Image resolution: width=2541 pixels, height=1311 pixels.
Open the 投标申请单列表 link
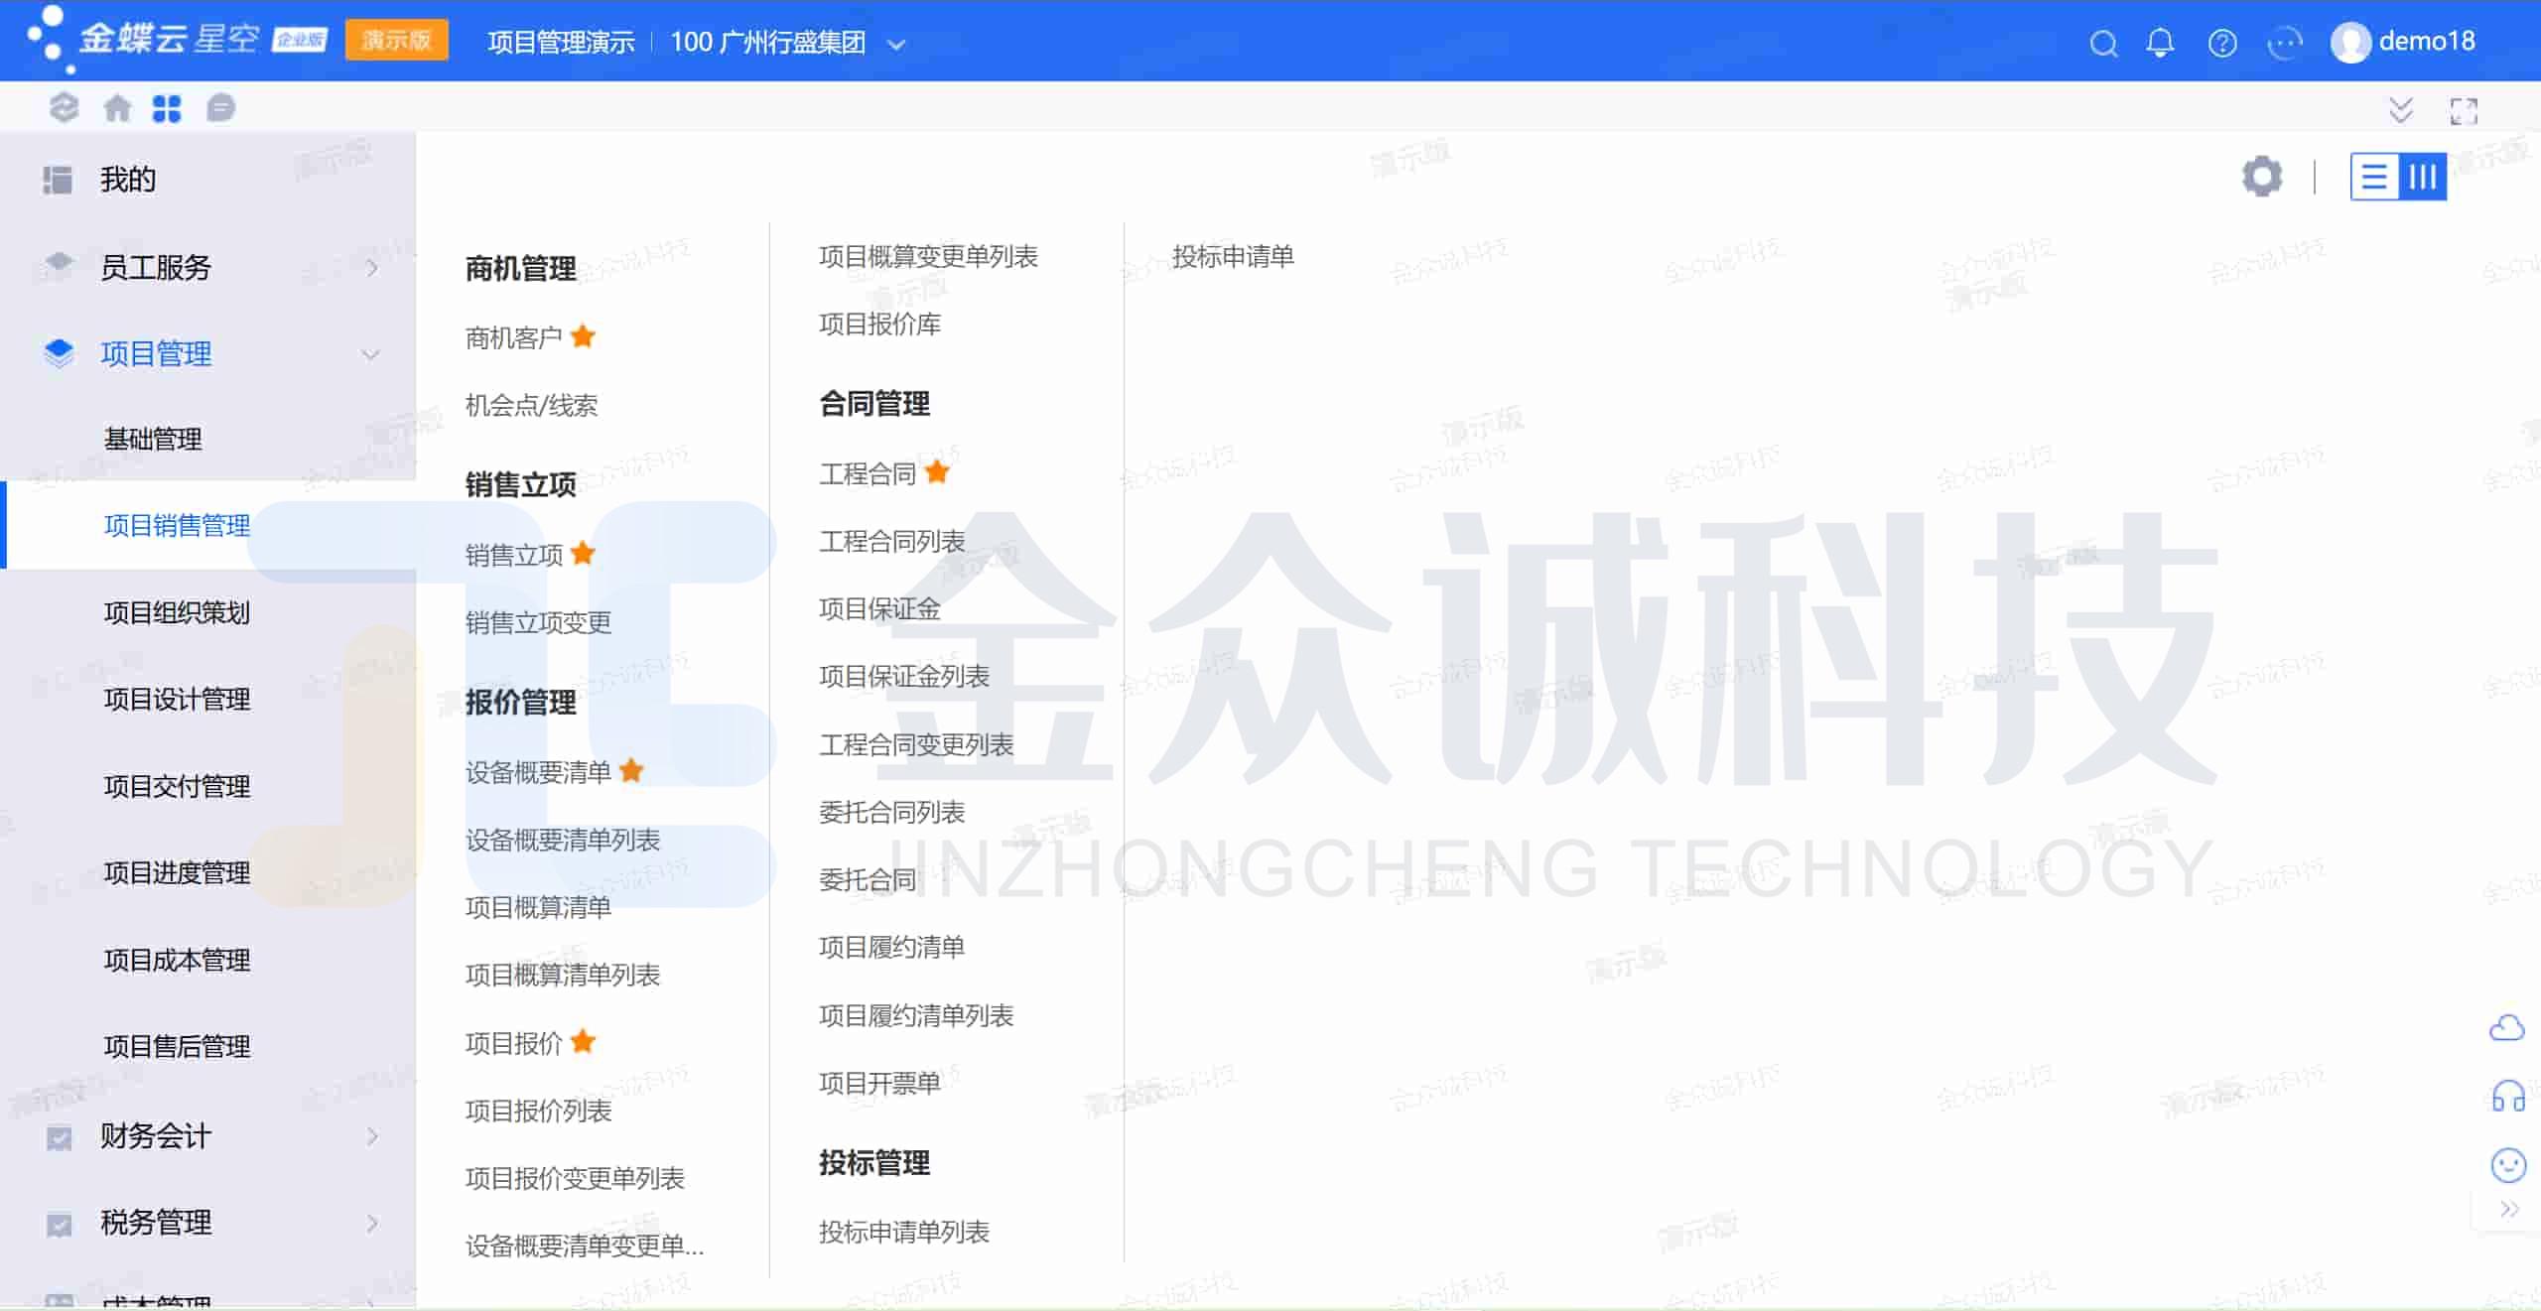[904, 1232]
